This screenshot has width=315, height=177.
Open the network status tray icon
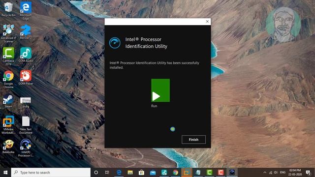(271, 173)
